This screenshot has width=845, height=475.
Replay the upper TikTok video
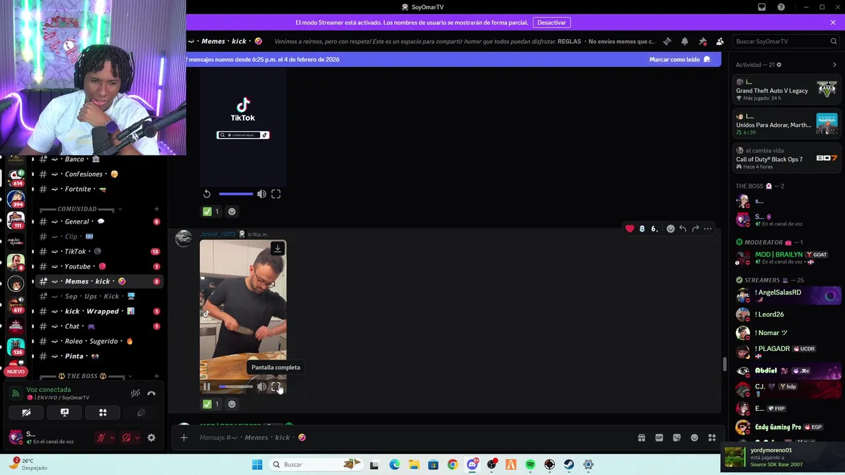pos(207,194)
